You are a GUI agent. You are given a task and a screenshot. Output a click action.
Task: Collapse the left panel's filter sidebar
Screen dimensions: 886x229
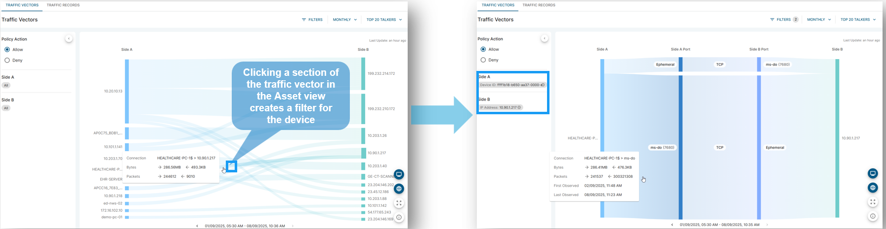69,38
